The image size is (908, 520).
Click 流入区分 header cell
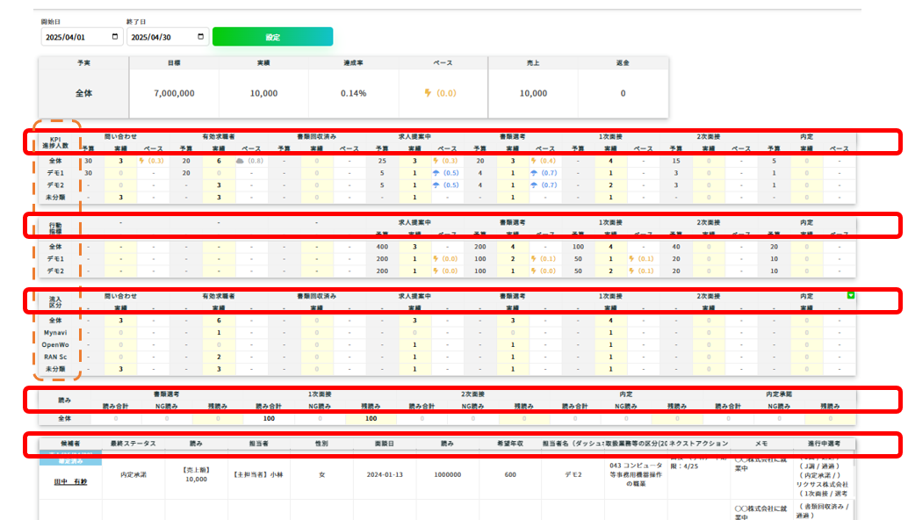point(55,301)
